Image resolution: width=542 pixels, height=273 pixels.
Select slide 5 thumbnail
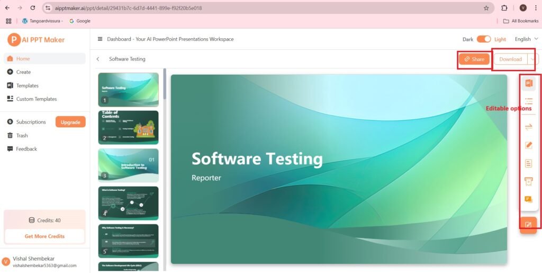point(128,241)
